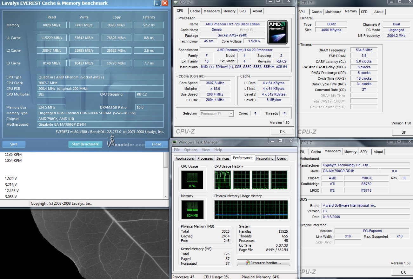Image resolution: width=413 pixels, height=279 pixels.
Task: Click OK in the CPU-Z processor window
Action: point(282,131)
